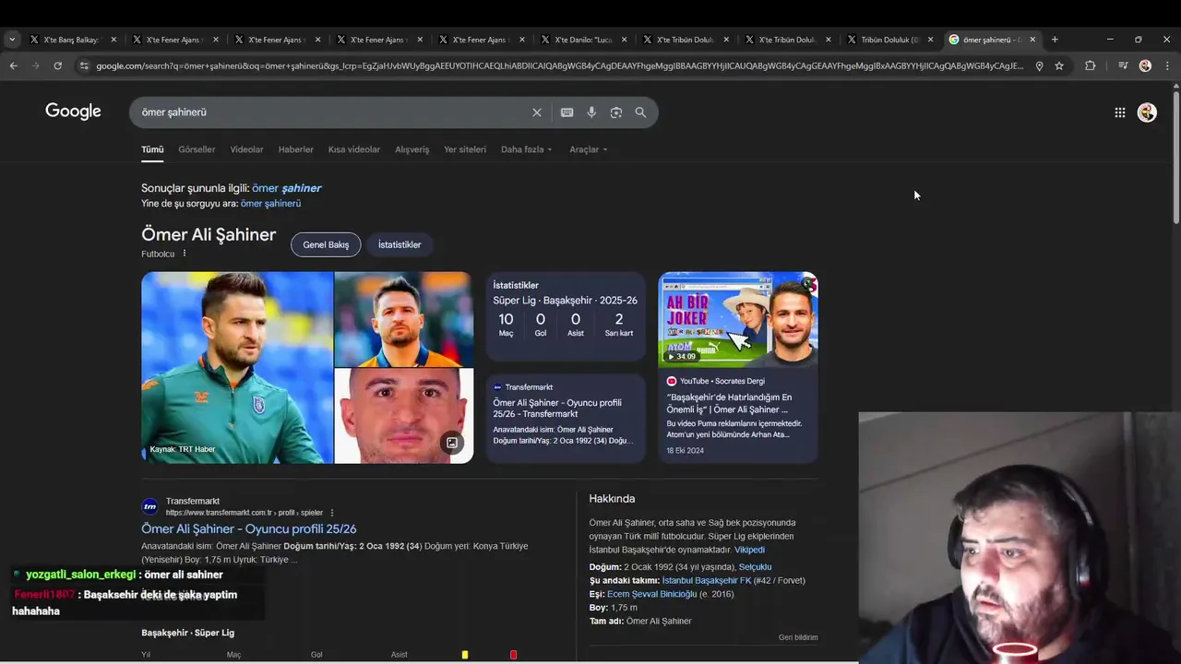
Task: Click Google logo
Action: (73, 112)
